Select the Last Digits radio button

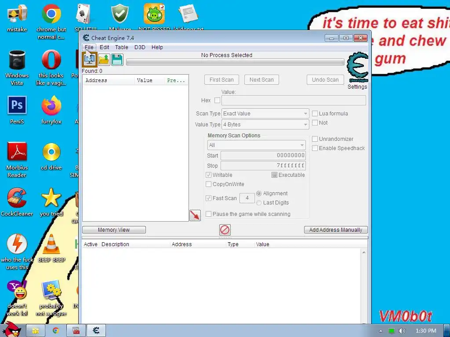point(259,203)
